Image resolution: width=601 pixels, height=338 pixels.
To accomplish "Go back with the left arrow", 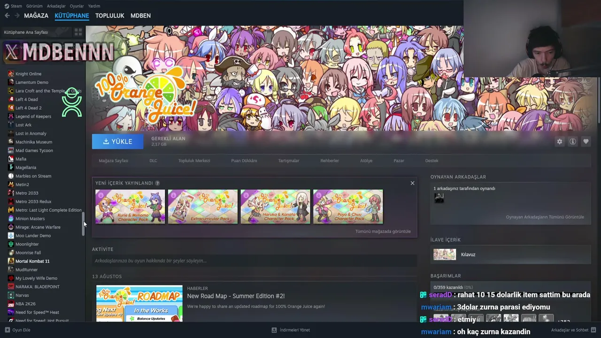I will (x=7, y=15).
